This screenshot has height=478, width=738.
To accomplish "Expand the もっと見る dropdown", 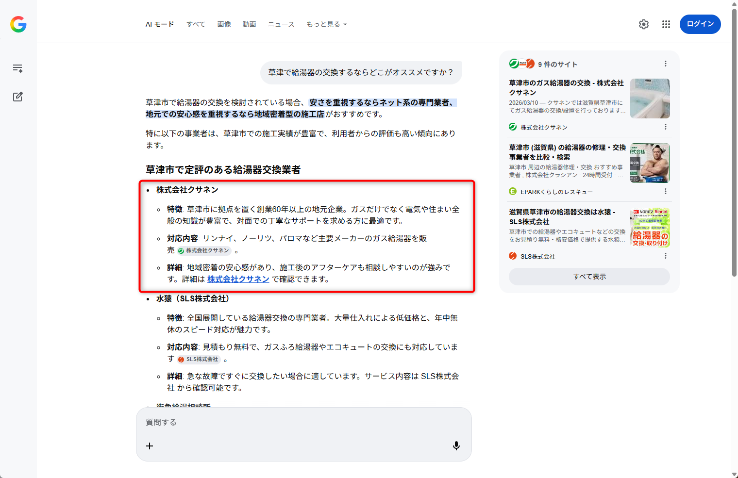I will pos(326,24).
